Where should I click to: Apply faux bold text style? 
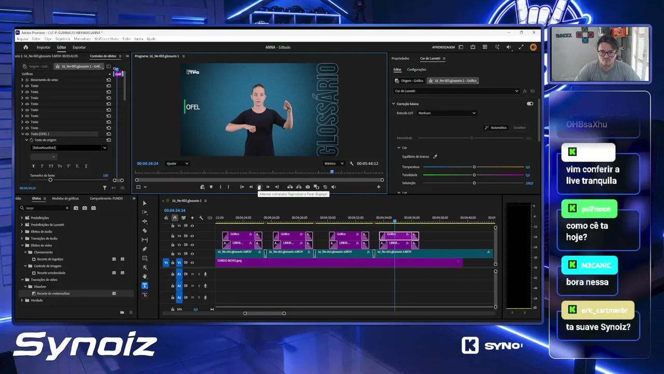click(34, 166)
